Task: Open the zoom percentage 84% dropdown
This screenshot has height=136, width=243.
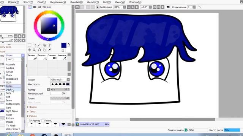Action: tap(125, 7)
